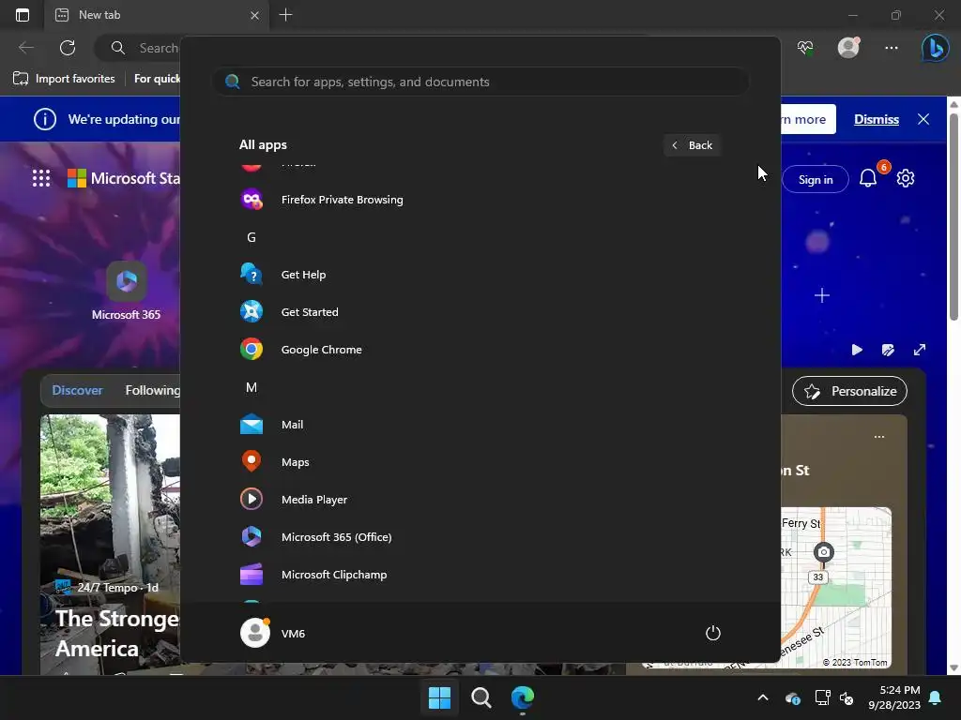Viewport: 961px width, 720px height.
Task: Open the notification bell on the taskbar
Action: click(936, 697)
